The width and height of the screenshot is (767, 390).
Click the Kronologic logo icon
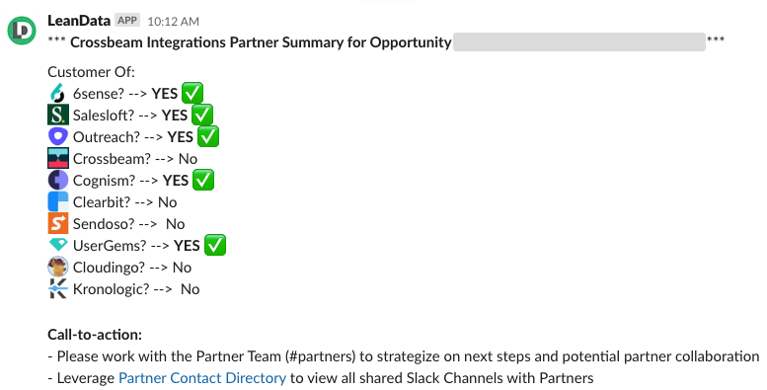[57, 288]
